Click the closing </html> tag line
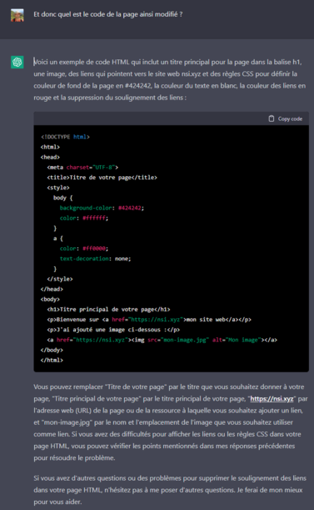The image size is (314, 510). pyautogui.click(x=52, y=360)
